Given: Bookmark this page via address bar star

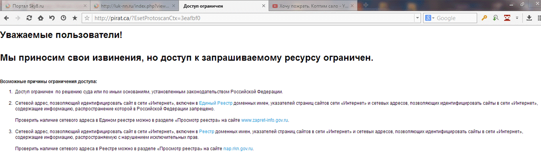Looking at the screenshot, I should [87, 18].
